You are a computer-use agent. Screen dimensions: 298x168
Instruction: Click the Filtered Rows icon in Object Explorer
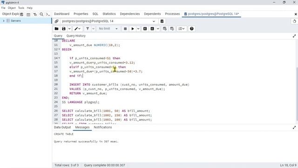[x=35, y=14]
